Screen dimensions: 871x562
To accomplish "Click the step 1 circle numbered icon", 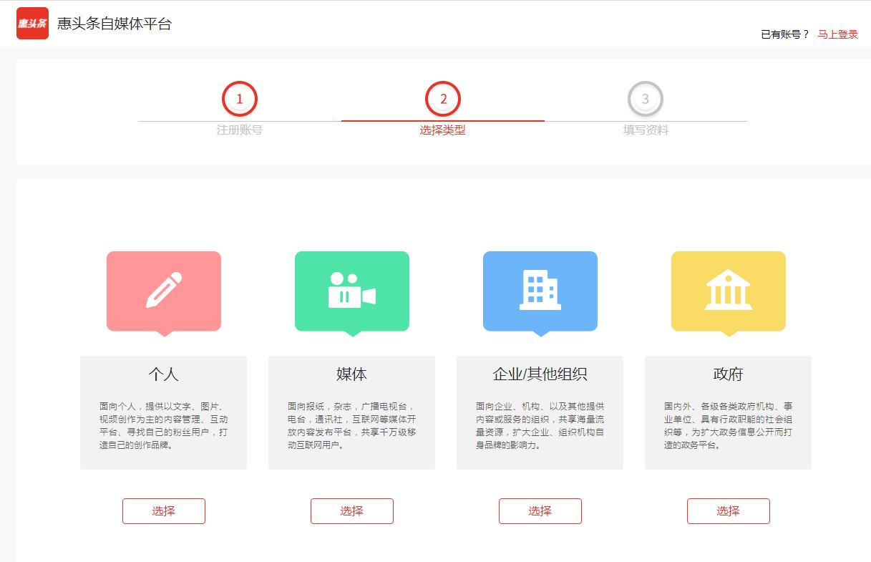I will 240,100.
